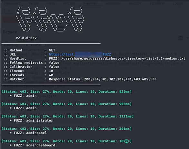Click the Follow redirects false value
The image size is (189, 149).
(54, 63)
